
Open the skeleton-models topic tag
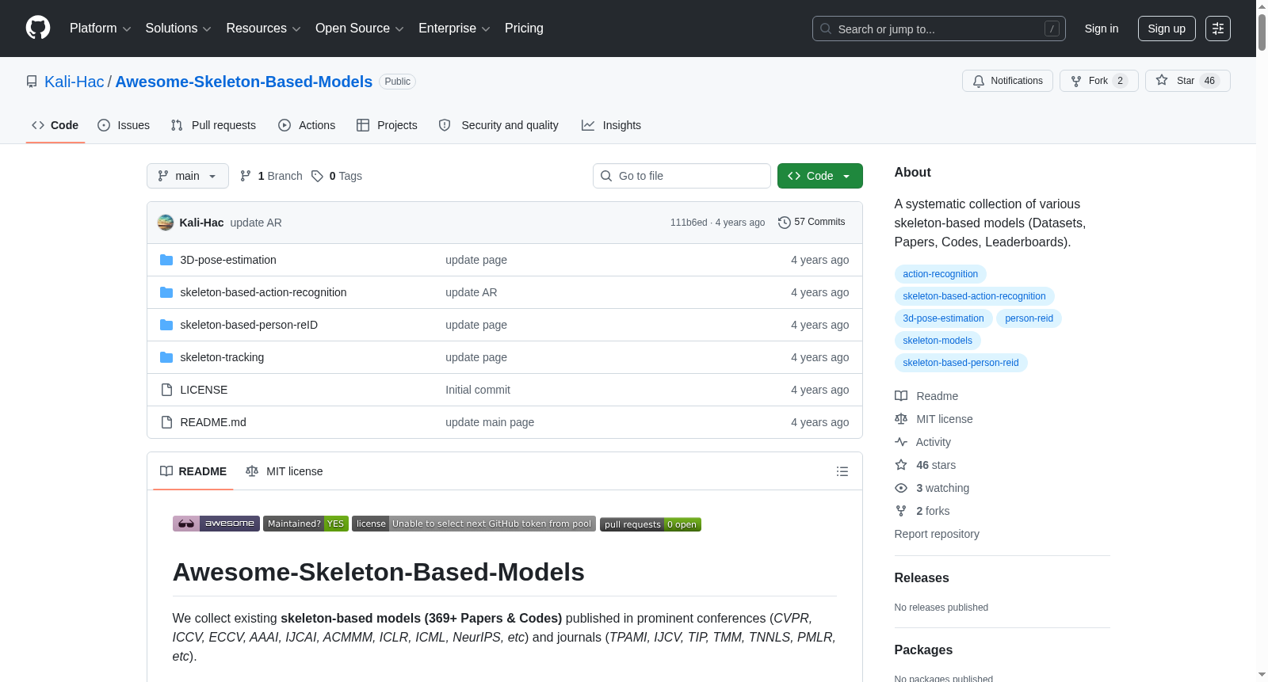pyautogui.click(x=938, y=341)
